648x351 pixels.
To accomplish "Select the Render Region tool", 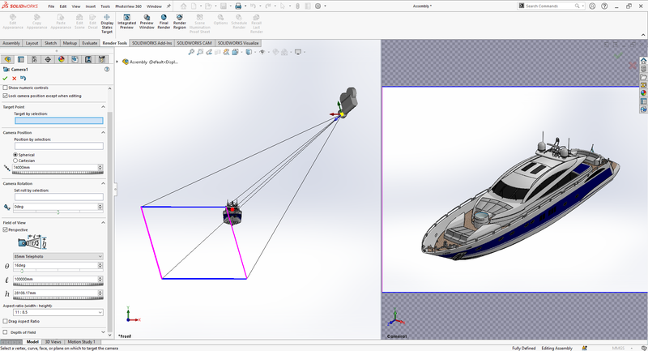I will coord(179,22).
